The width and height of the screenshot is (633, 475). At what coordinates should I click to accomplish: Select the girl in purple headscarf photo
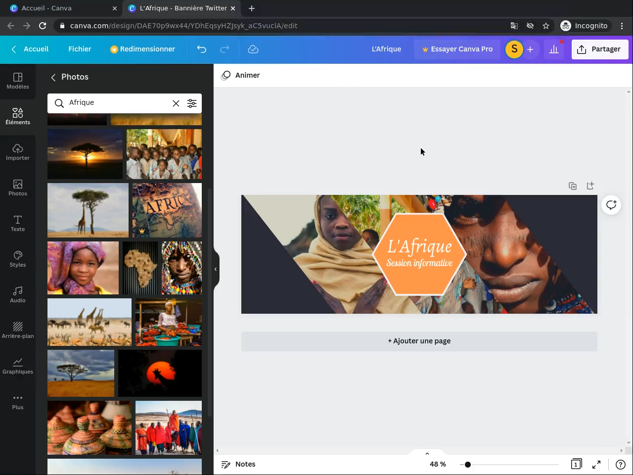click(x=83, y=268)
